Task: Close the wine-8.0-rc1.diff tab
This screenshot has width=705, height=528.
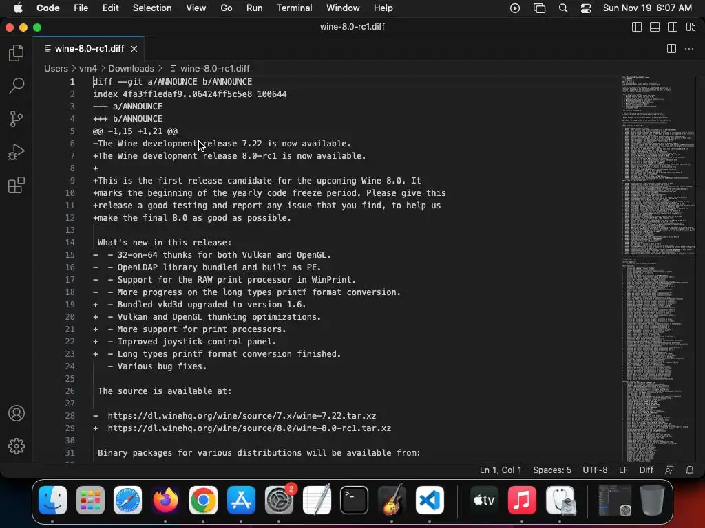Action: coord(134,49)
